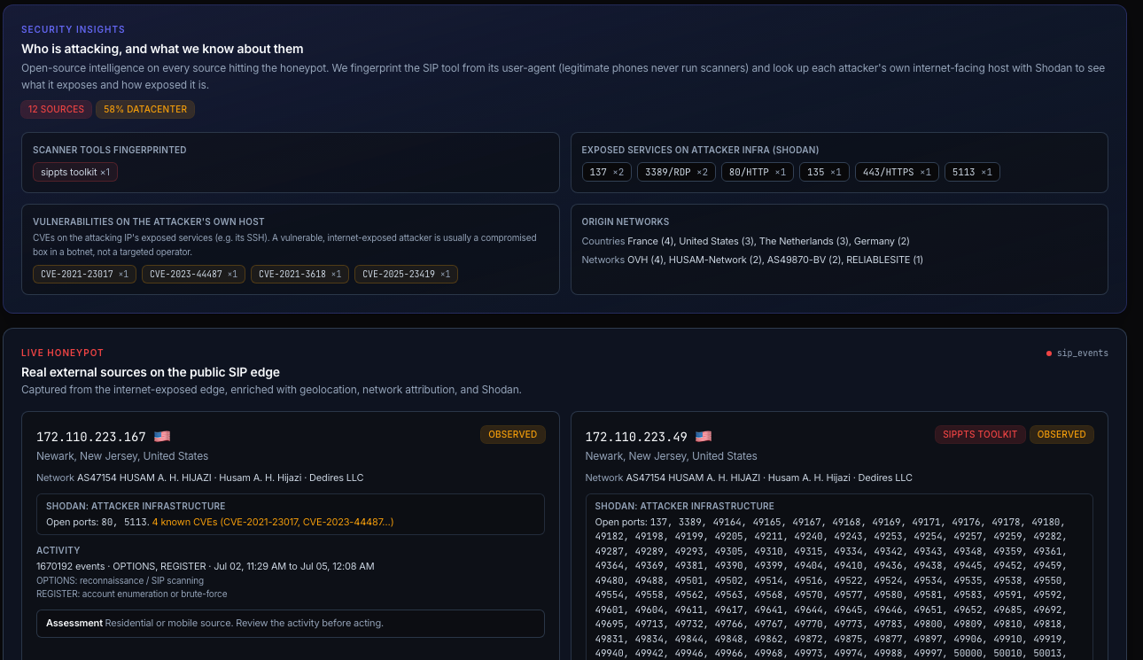
Task: Click the US flag next to 172.110.223.167
Action: click(162, 436)
